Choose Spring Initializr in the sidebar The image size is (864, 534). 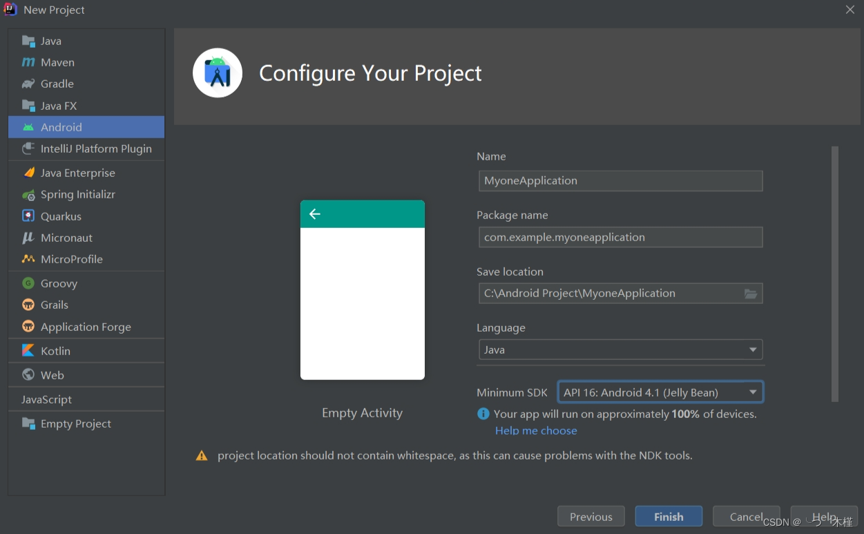(77, 194)
